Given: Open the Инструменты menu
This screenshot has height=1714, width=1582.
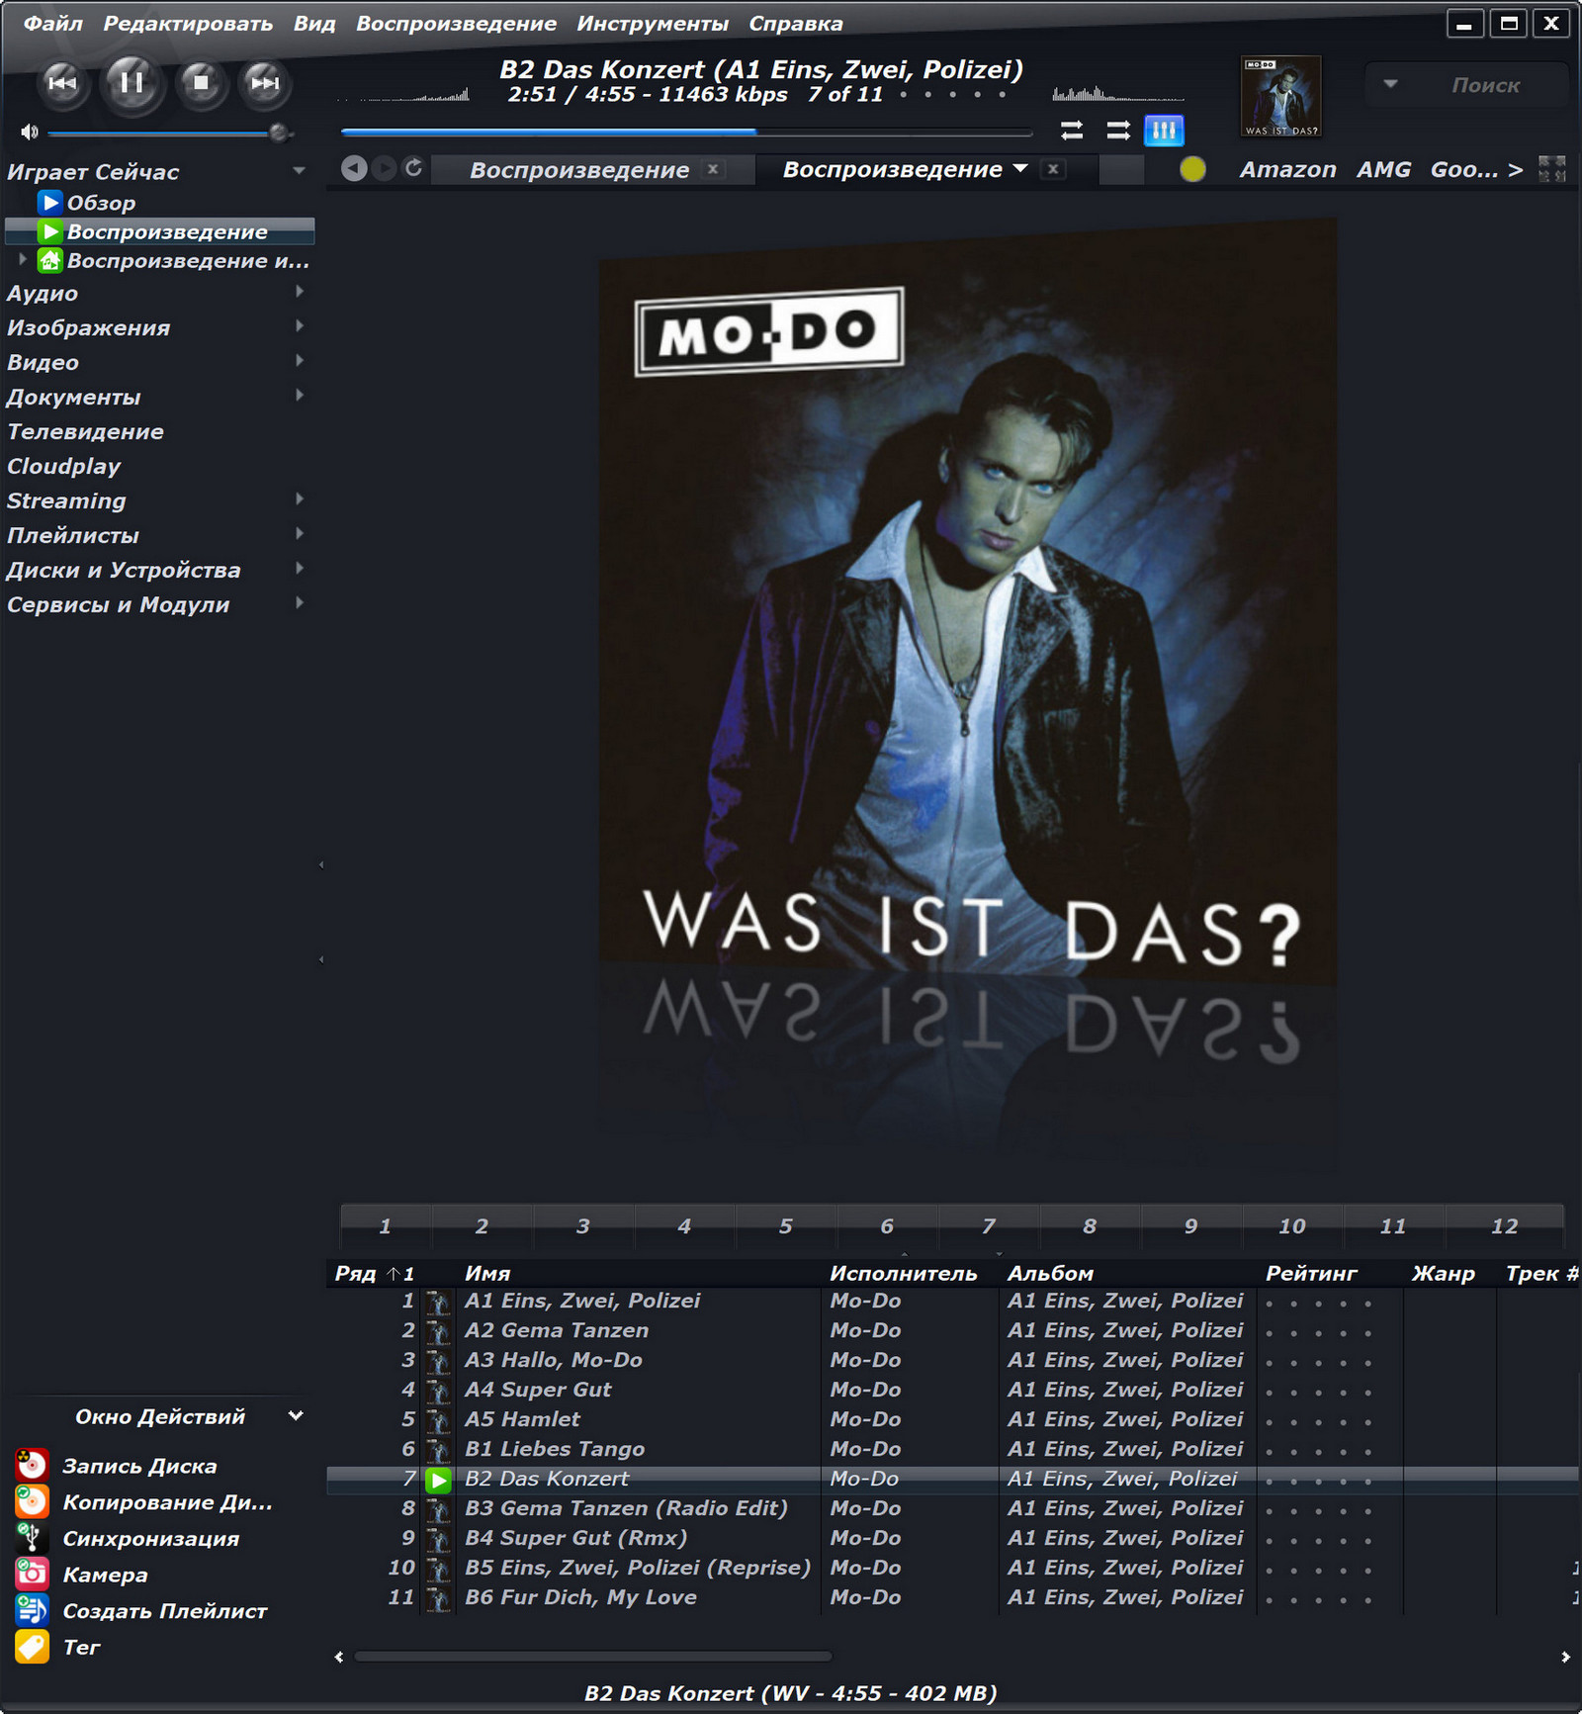Looking at the screenshot, I should (x=653, y=24).
